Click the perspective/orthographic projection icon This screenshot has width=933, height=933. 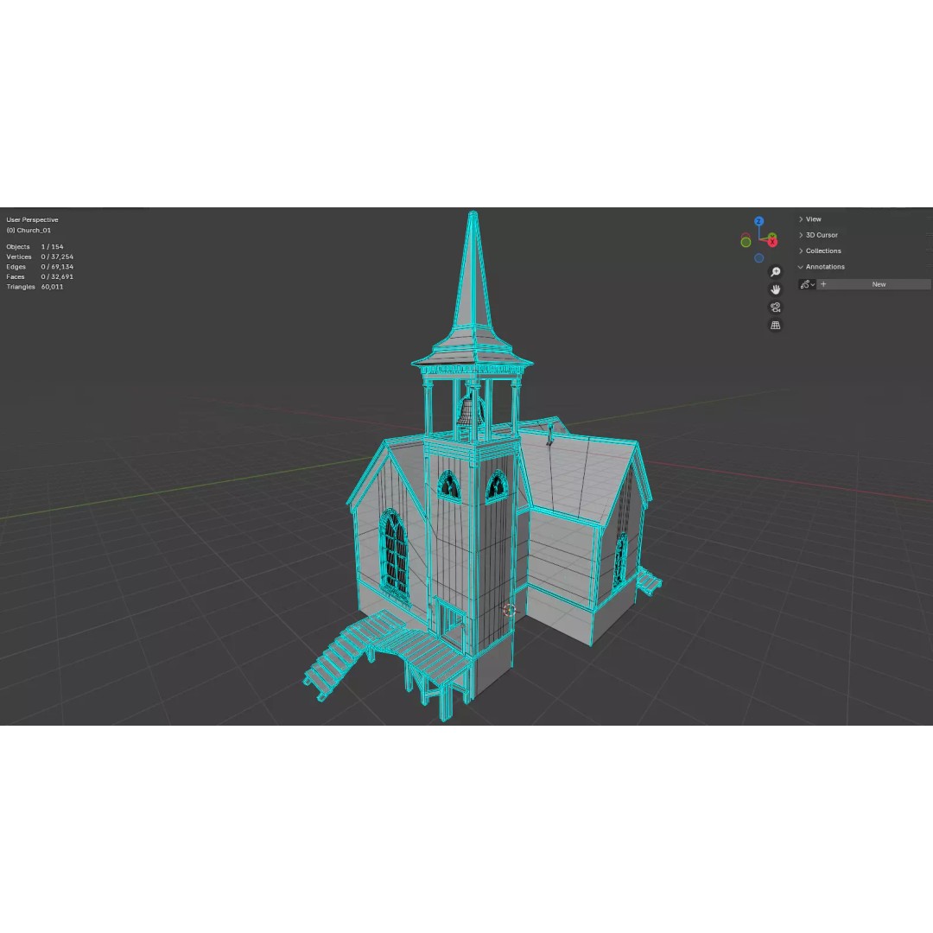[x=775, y=326]
